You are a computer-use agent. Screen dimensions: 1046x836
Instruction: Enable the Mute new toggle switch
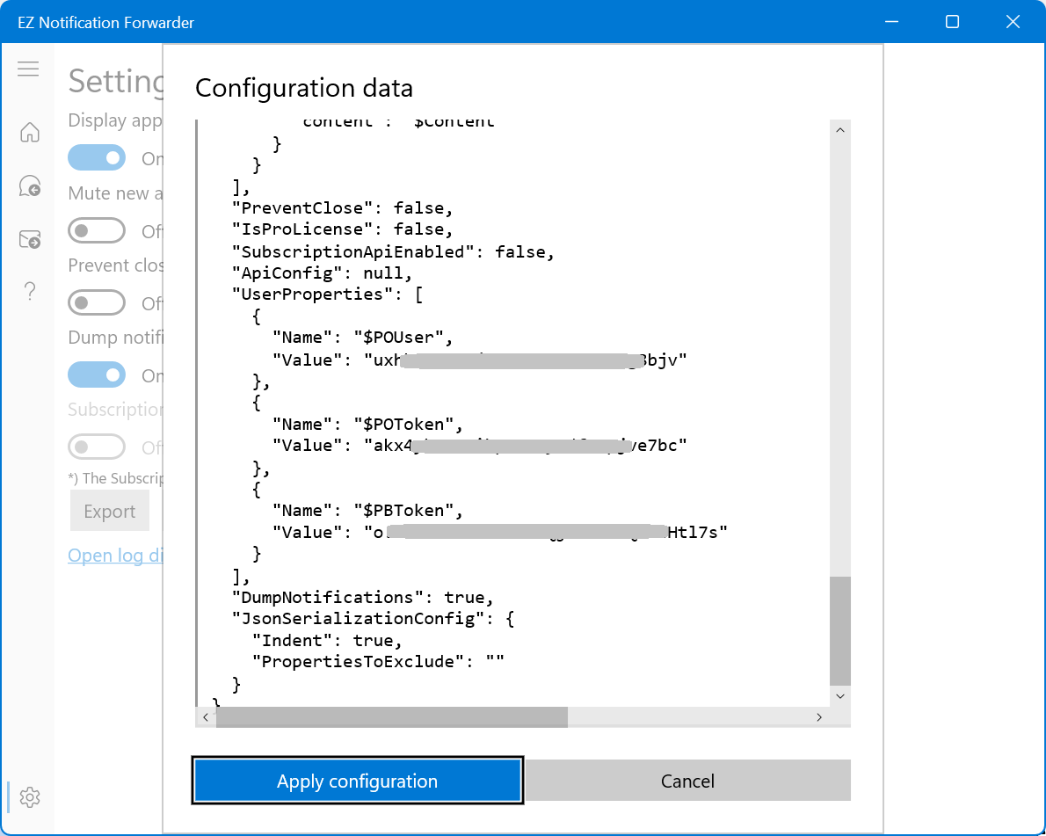click(97, 231)
